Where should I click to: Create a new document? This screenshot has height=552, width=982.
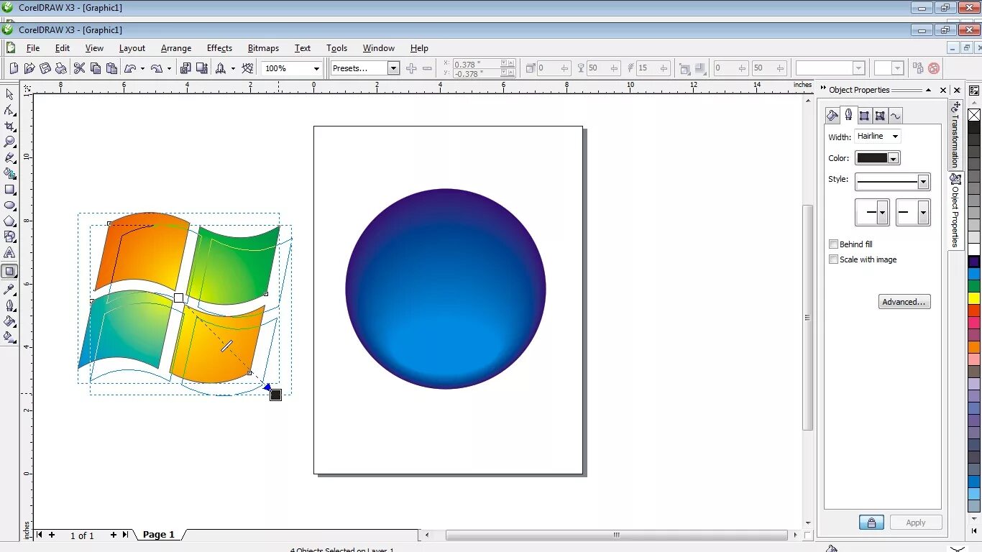(14, 68)
